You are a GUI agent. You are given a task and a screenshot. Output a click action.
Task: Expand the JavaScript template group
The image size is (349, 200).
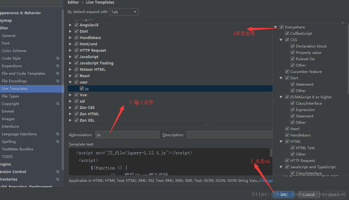point(70,57)
